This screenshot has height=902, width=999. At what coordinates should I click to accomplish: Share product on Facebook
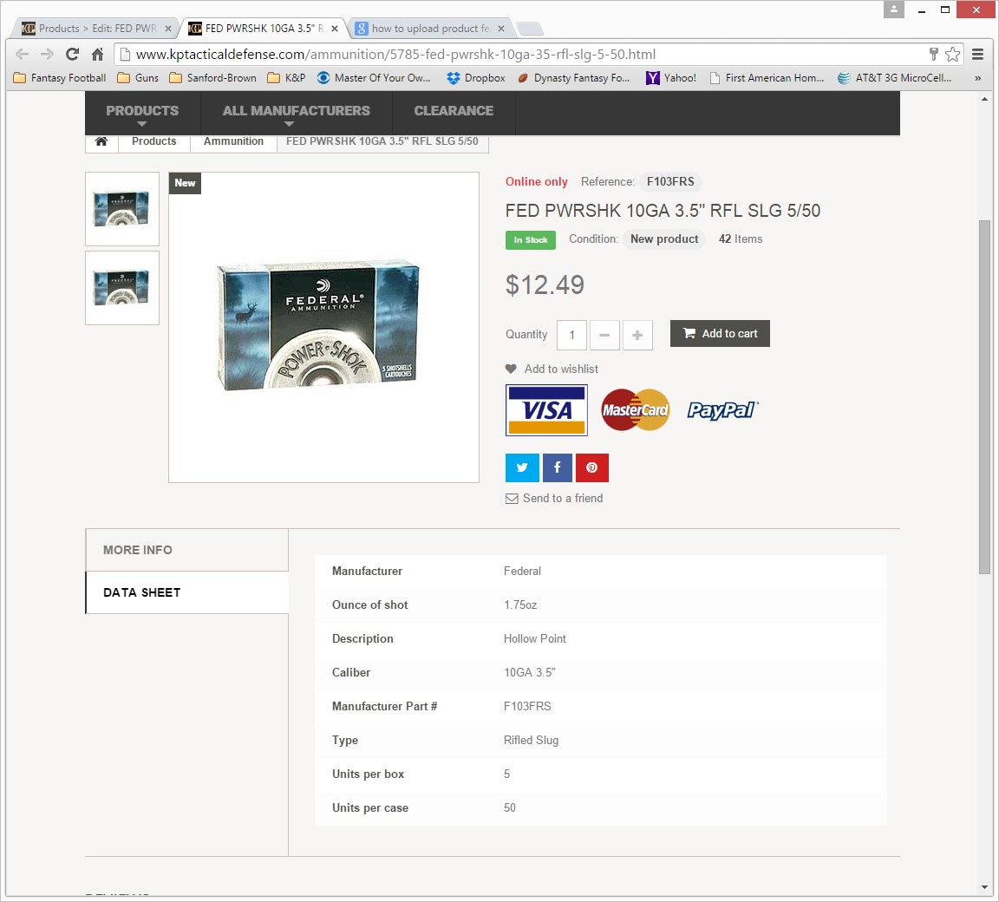tap(558, 467)
